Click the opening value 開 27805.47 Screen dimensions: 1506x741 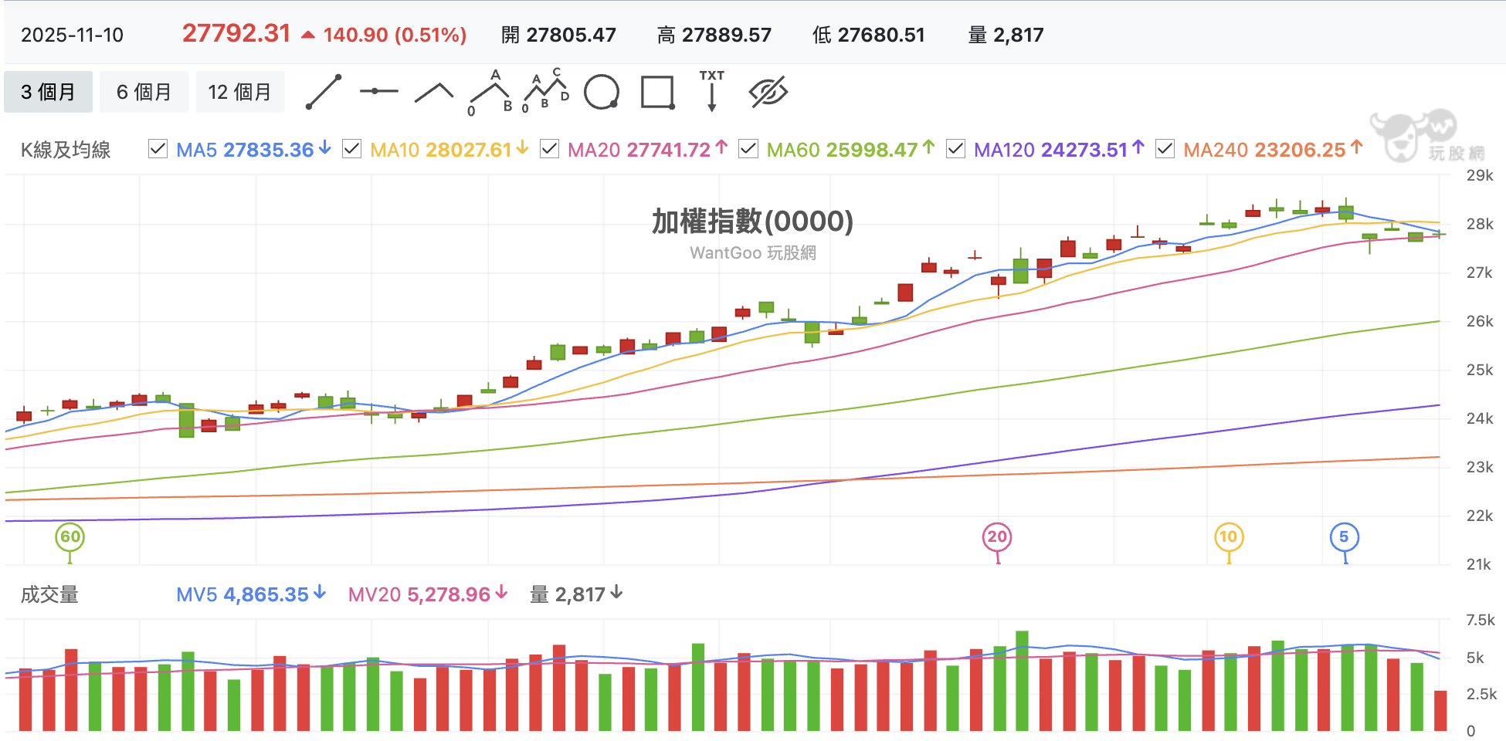558,35
